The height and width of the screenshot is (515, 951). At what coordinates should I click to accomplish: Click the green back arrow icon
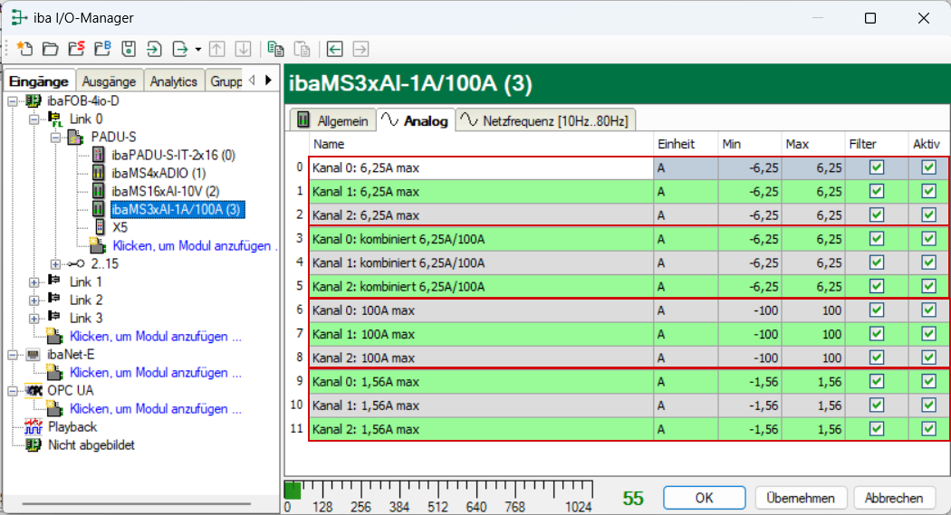(335, 49)
